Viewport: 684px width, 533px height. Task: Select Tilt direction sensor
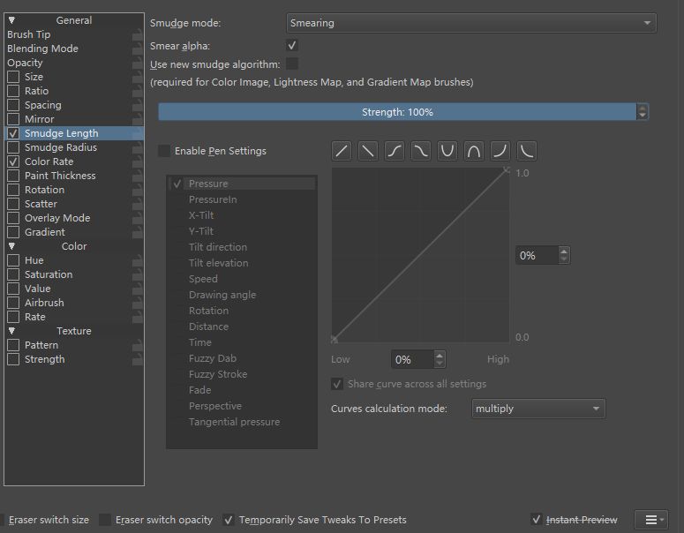coord(242,247)
